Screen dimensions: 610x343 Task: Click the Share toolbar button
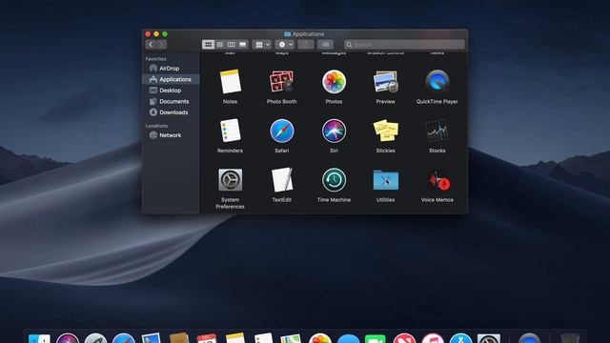(x=306, y=45)
